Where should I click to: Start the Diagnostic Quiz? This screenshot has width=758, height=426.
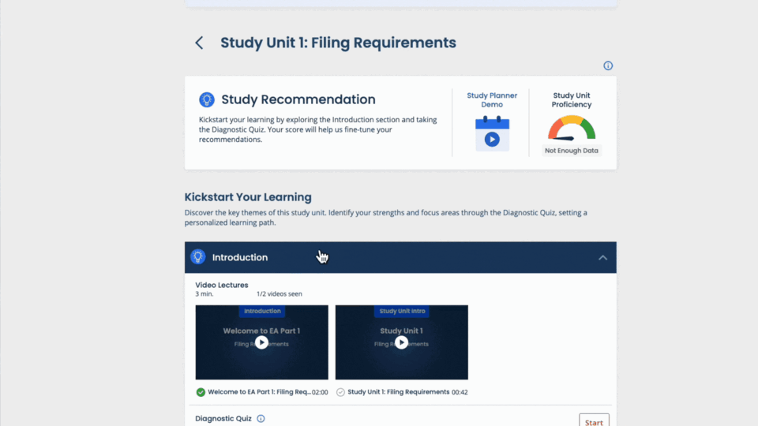tap(594, 421)
